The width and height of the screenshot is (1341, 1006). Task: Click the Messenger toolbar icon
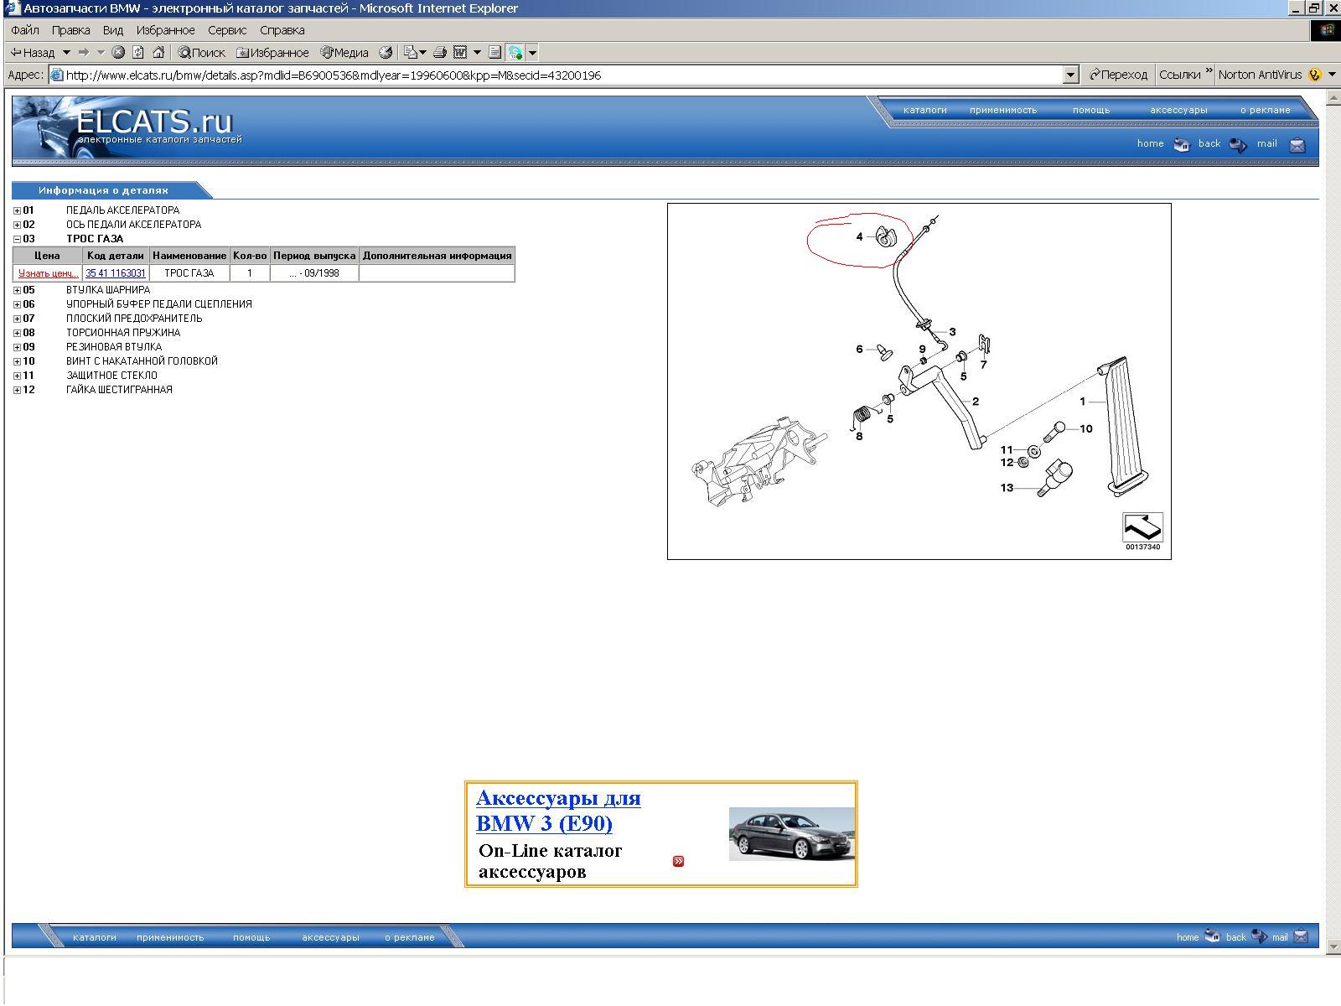click(x=515, y=52)
